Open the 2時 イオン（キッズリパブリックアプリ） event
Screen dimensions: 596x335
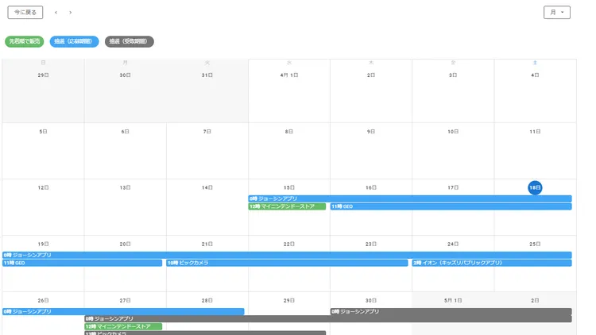coord(492,263)
